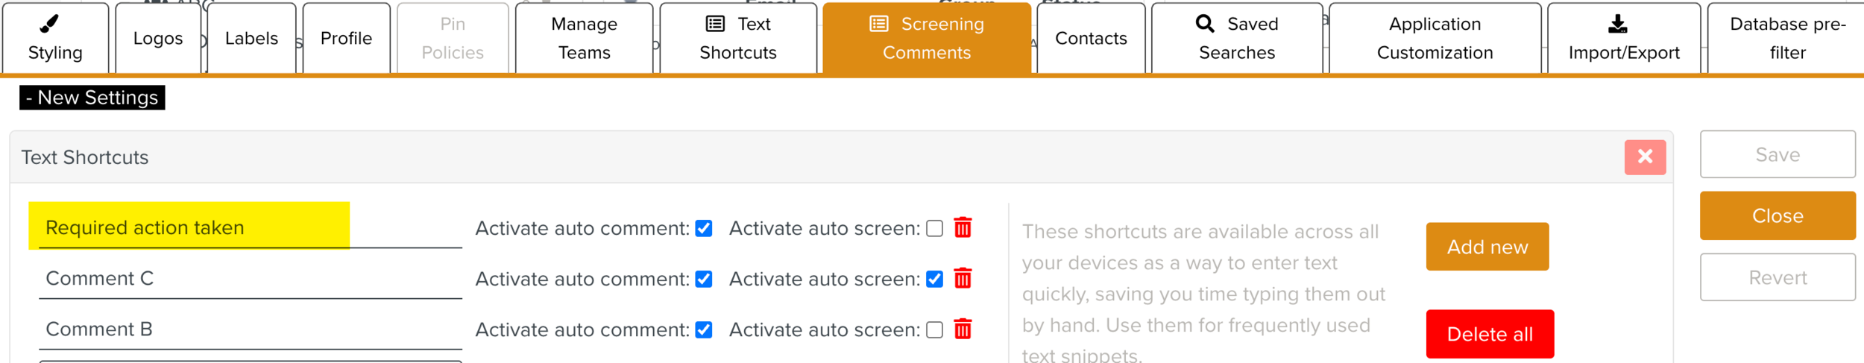Collapse the "- New Settings" section
Viewport: 1864px width, 363px height.
92,98
